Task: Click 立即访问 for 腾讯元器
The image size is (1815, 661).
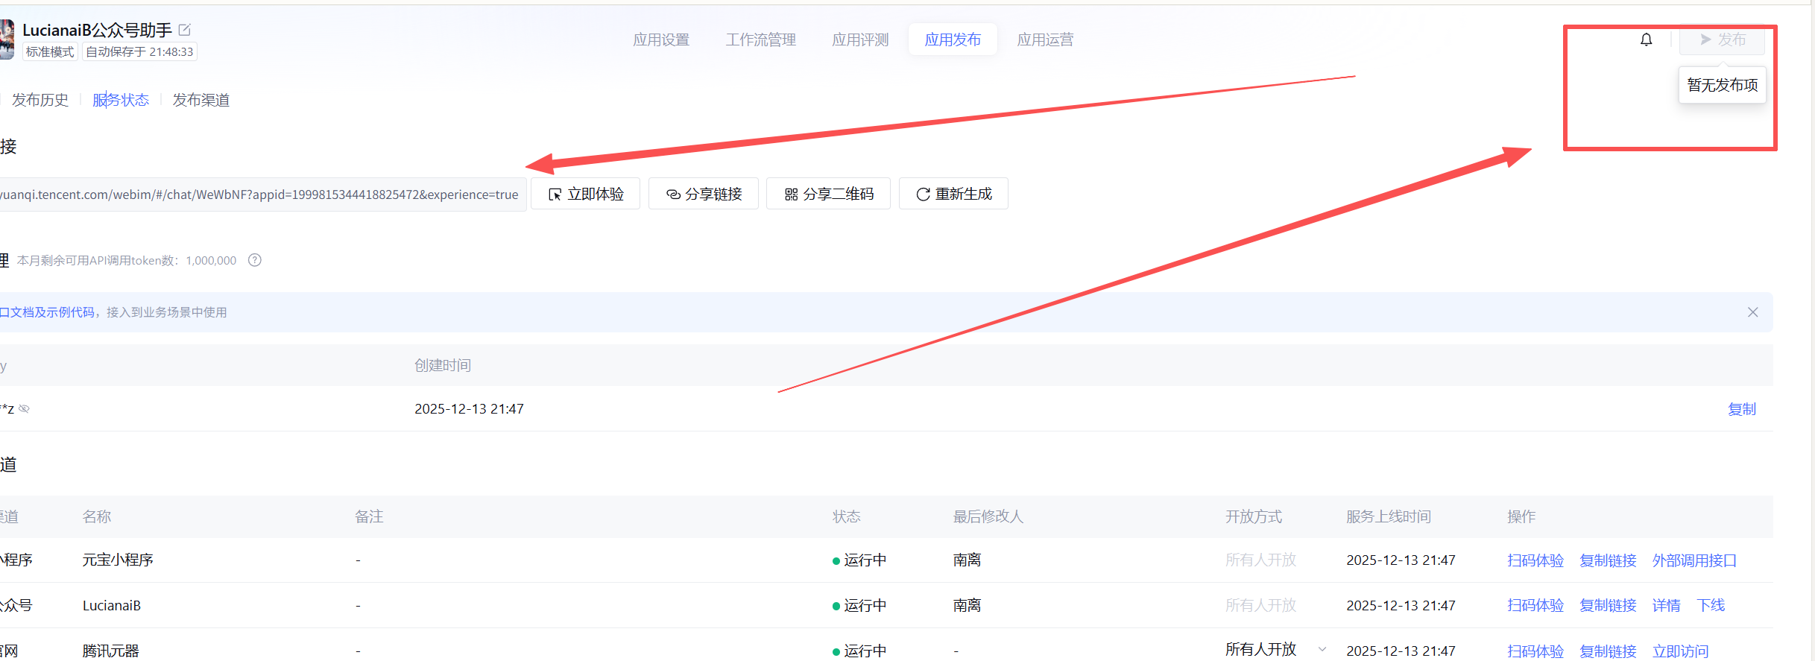Action: coord(1680,651)
